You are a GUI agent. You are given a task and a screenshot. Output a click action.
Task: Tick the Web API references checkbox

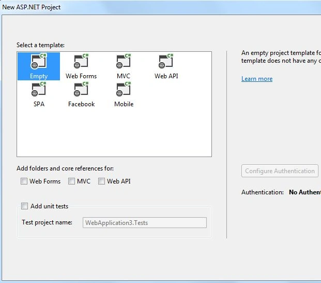pos(101,181)
